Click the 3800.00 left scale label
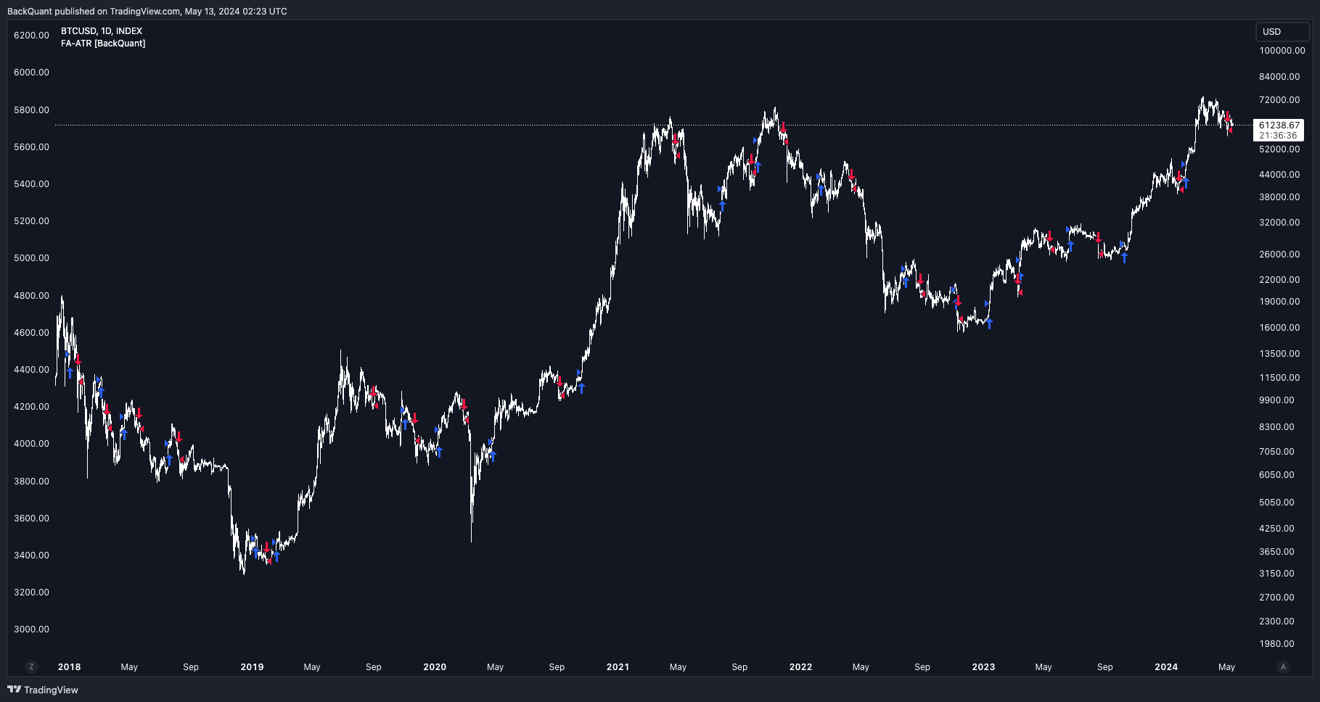The width and height of the screenshot is (1320, 702). point(32,482)
